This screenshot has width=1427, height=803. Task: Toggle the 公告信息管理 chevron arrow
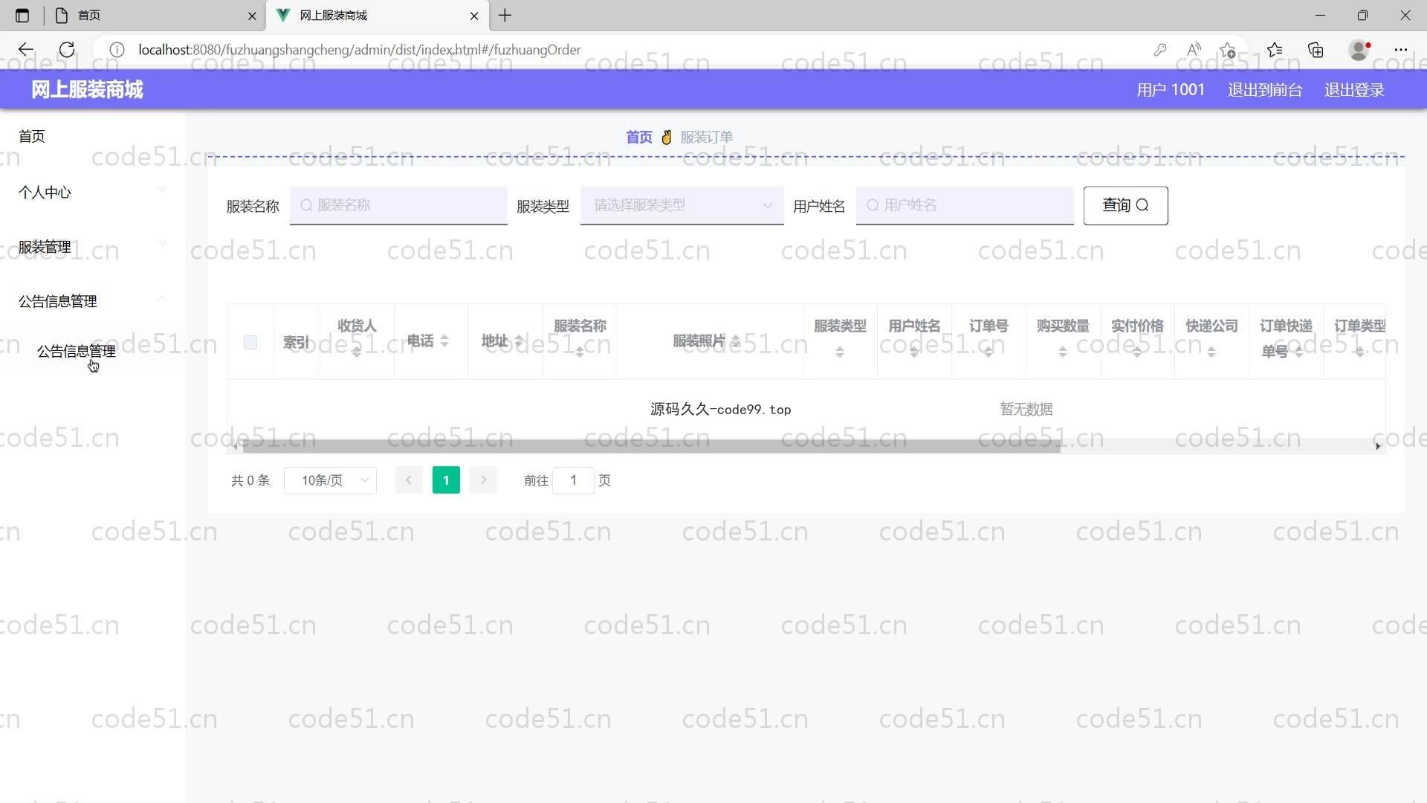[161, 298]
